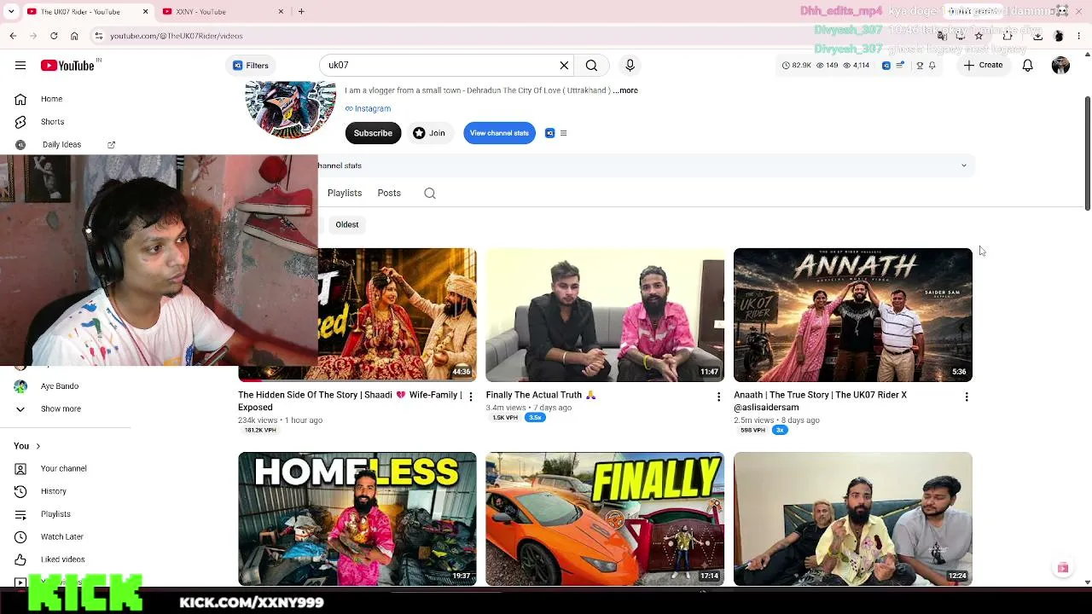Open sidebar Playlists entry
Viewport: 1092px width, 614px height.
55,514
